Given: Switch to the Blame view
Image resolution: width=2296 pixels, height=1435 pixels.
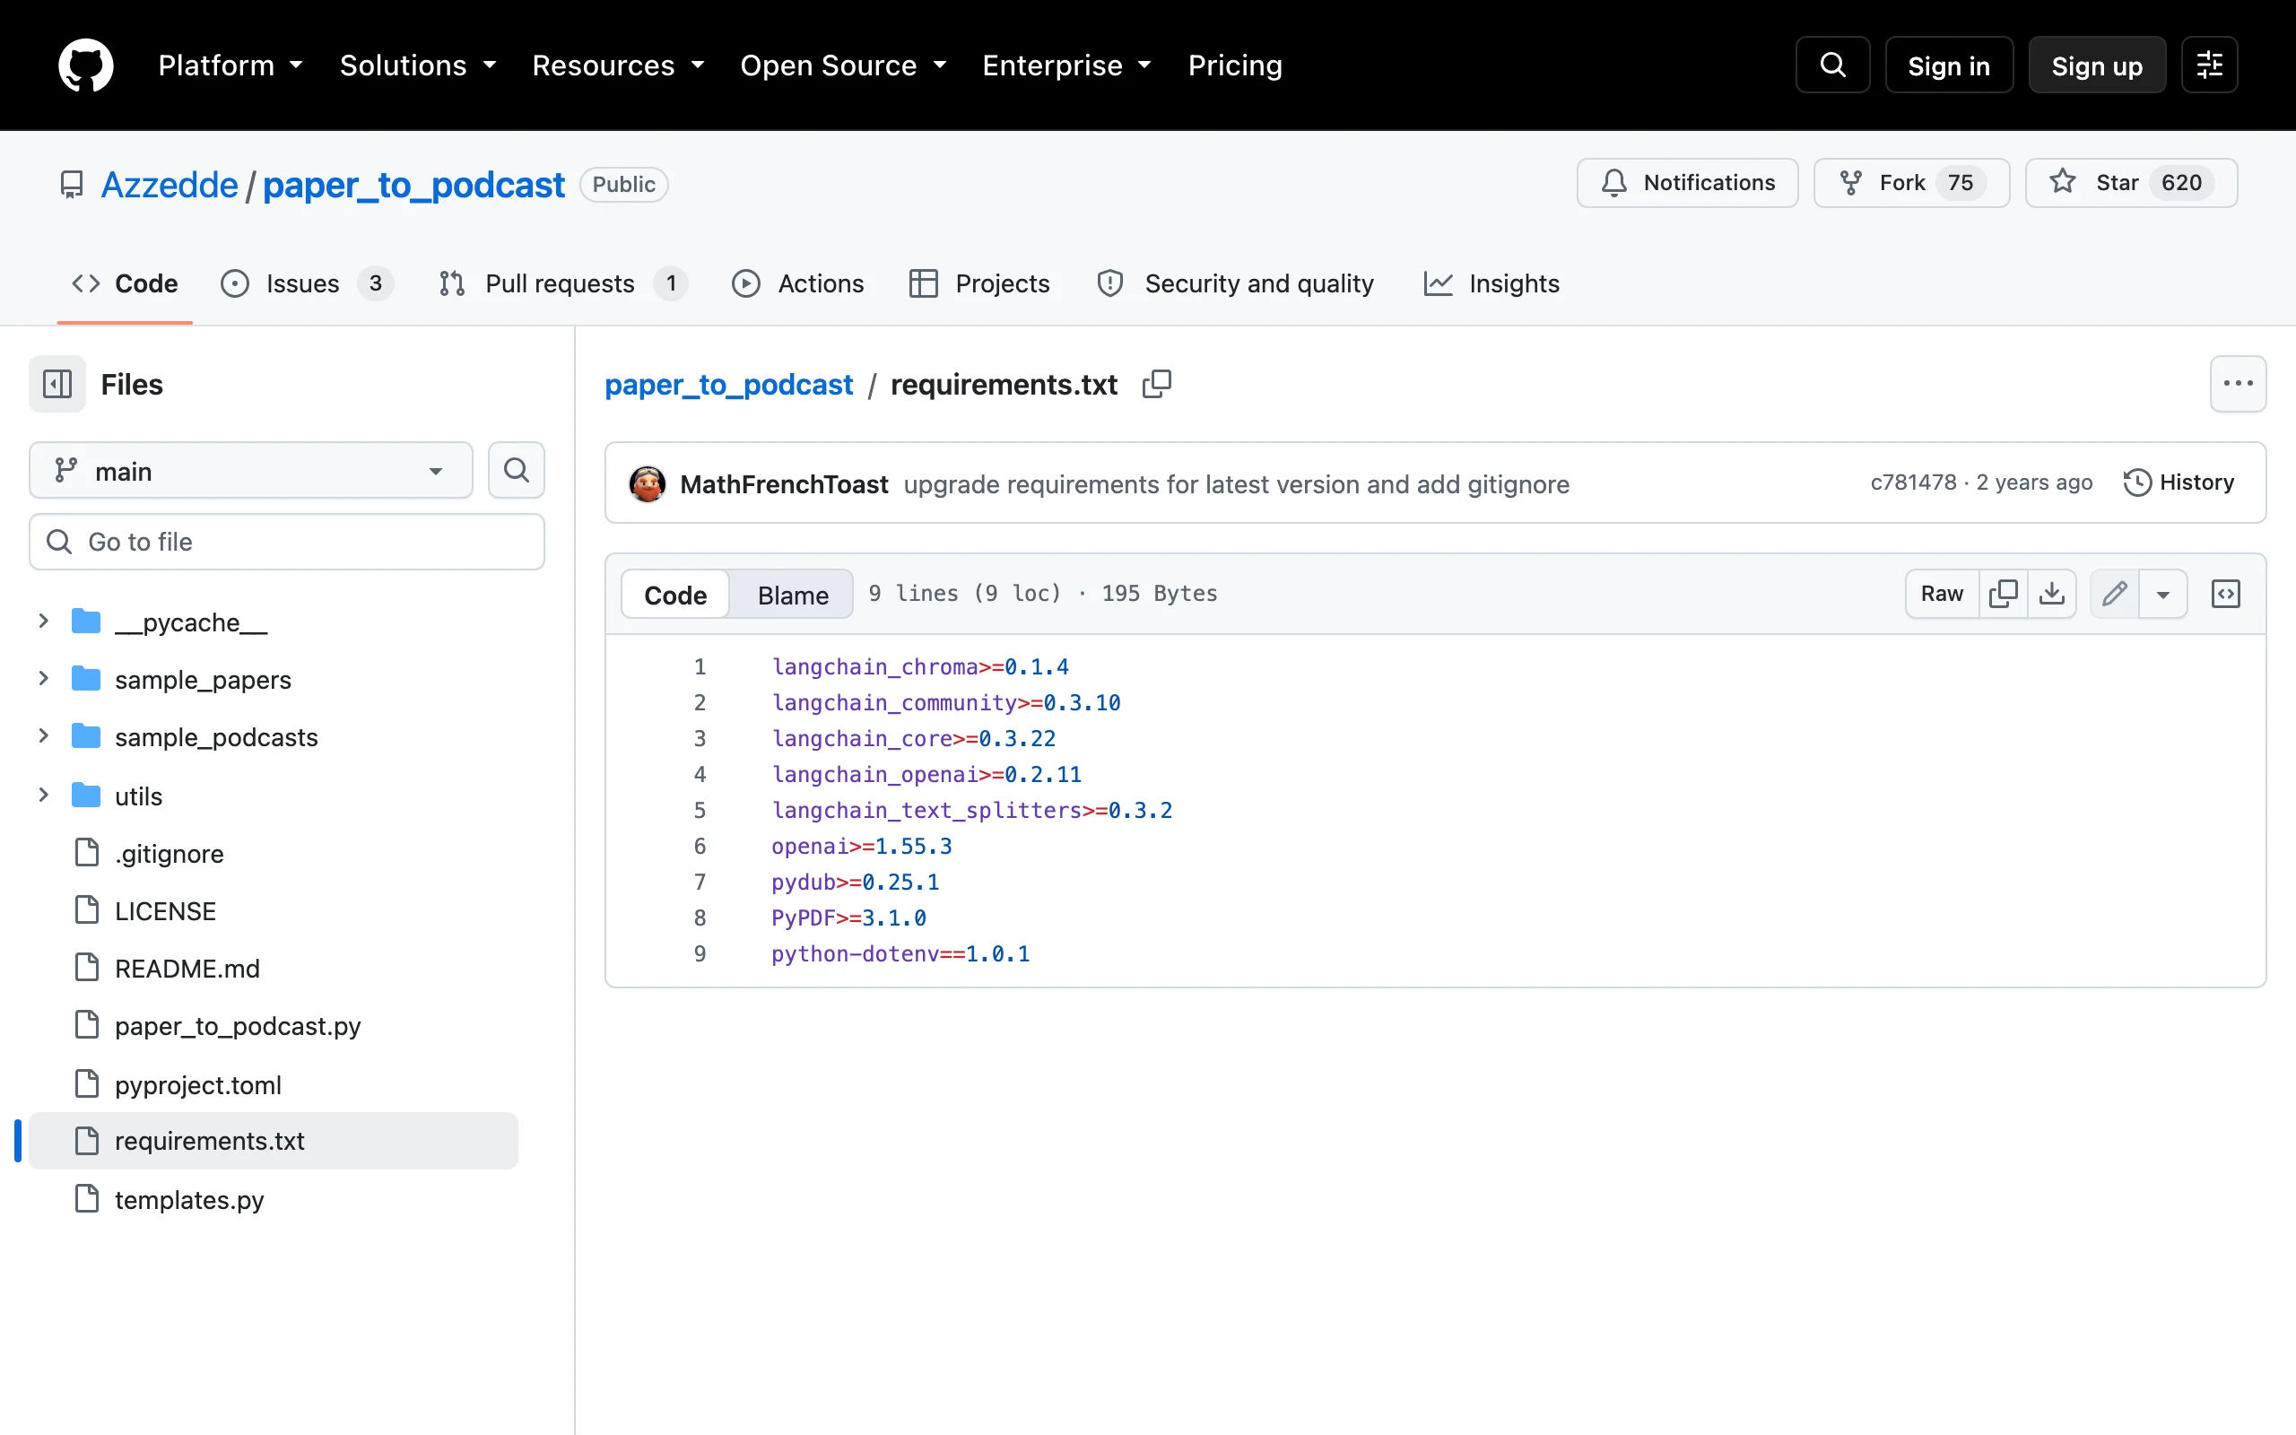Looking at the screenshot, I should (x=792, y=594).
